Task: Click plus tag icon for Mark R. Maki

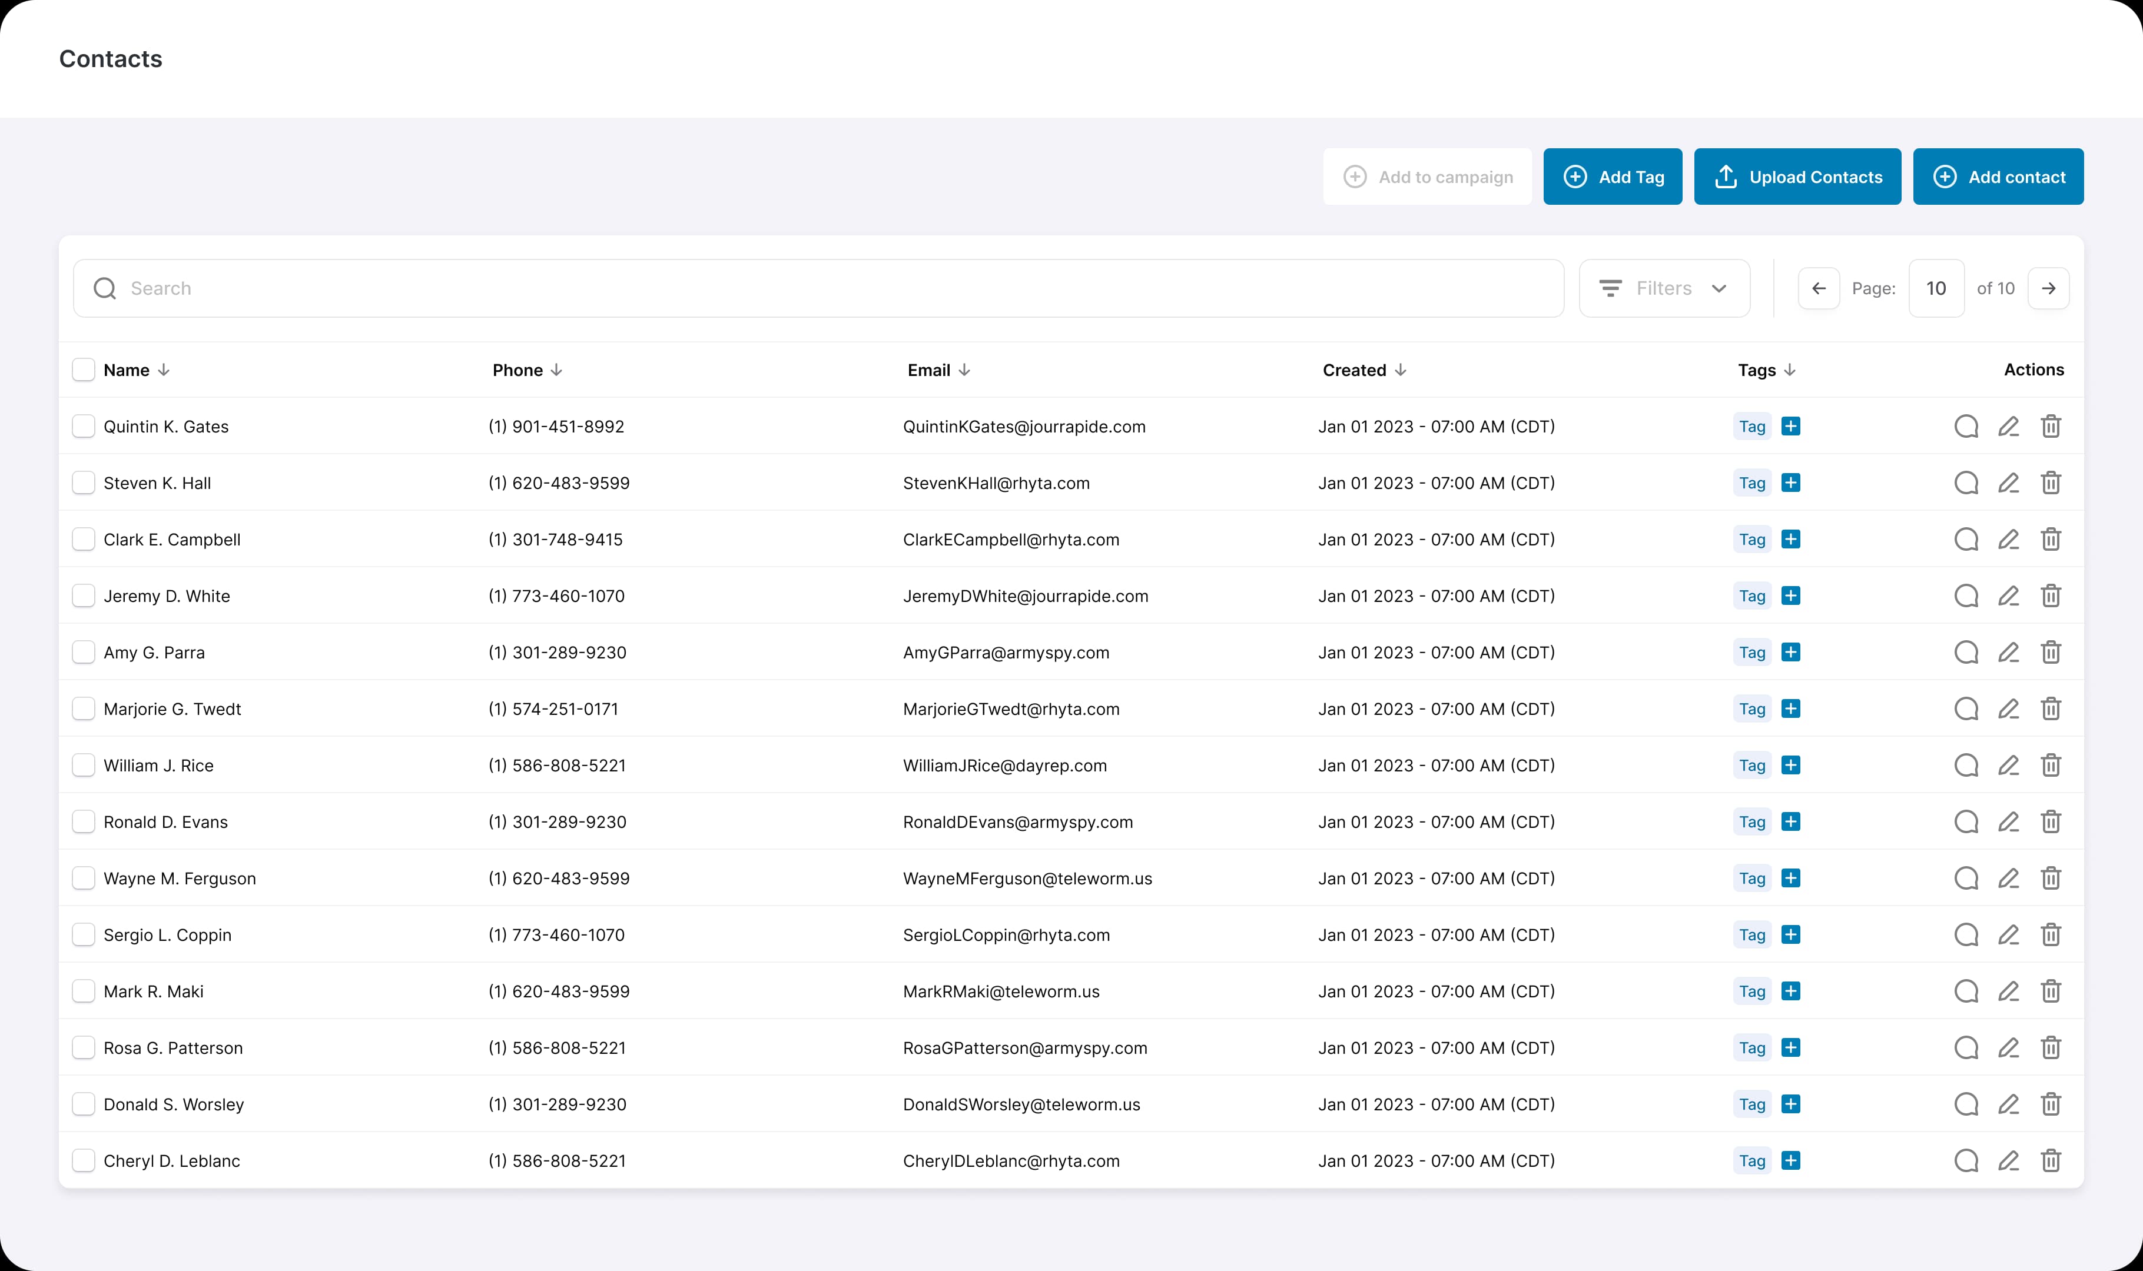Action: pos(1791,991)
